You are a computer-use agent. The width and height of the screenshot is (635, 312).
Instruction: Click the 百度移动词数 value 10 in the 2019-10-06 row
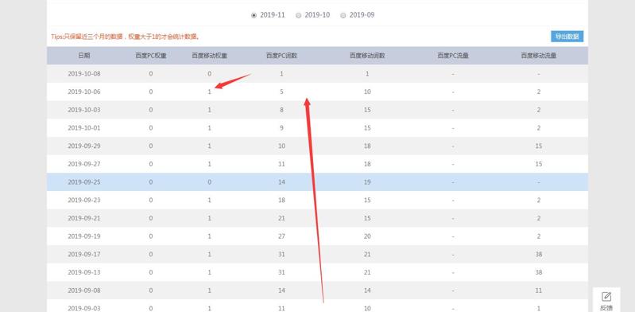point(367,92)
